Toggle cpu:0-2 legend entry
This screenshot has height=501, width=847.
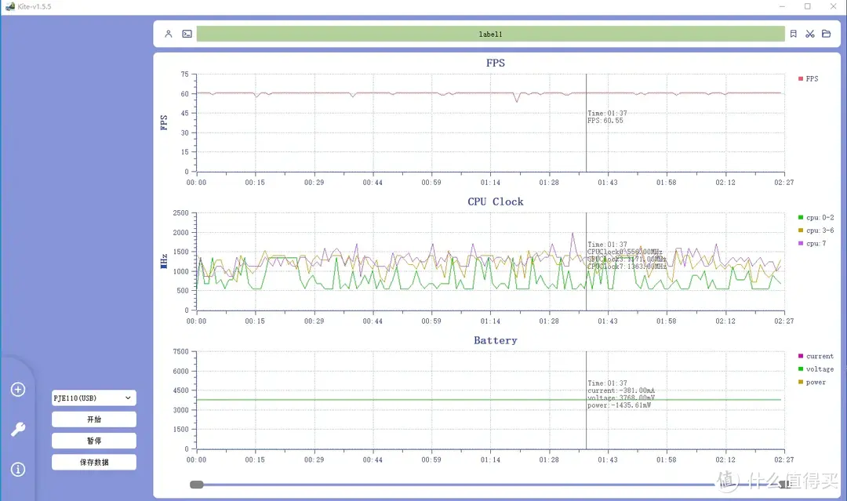816,218
